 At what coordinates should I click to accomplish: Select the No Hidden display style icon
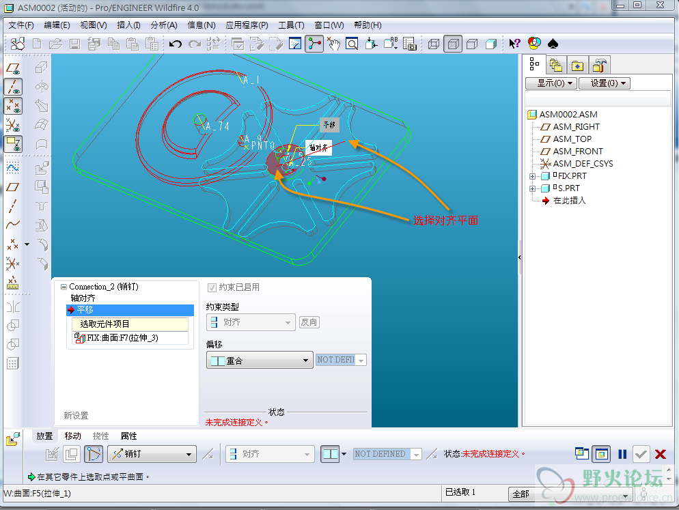pos(472,44)
